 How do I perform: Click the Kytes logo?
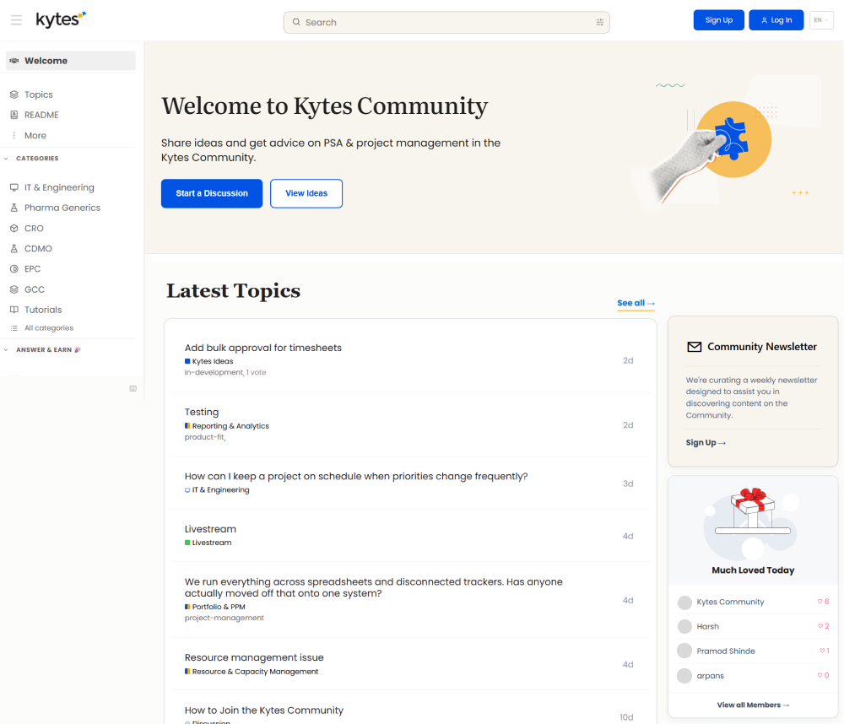pyautogui.click(x=61, y=19)
